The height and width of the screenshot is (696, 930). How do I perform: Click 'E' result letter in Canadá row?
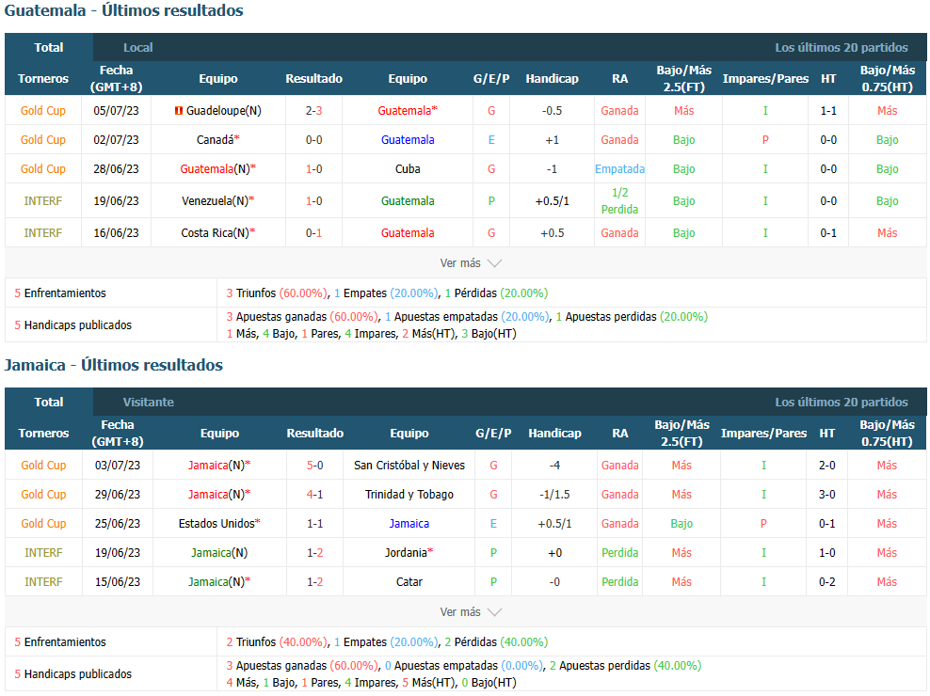point(491,140)
